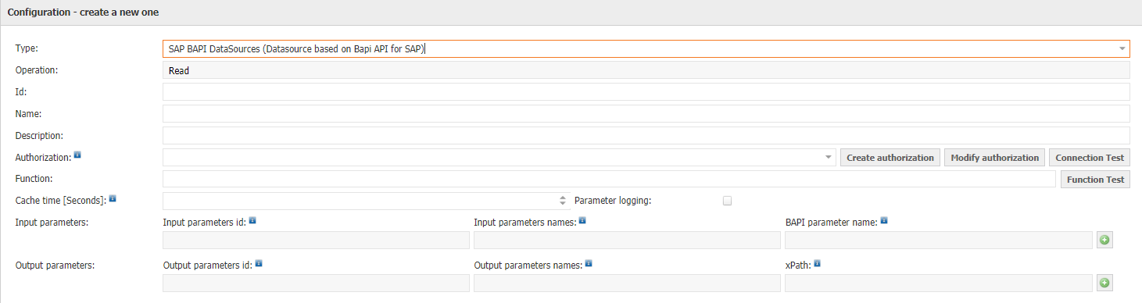Viewport: 1142px width, 303px height.
Task: Click the Create authorization button
Action: point(890,158)
